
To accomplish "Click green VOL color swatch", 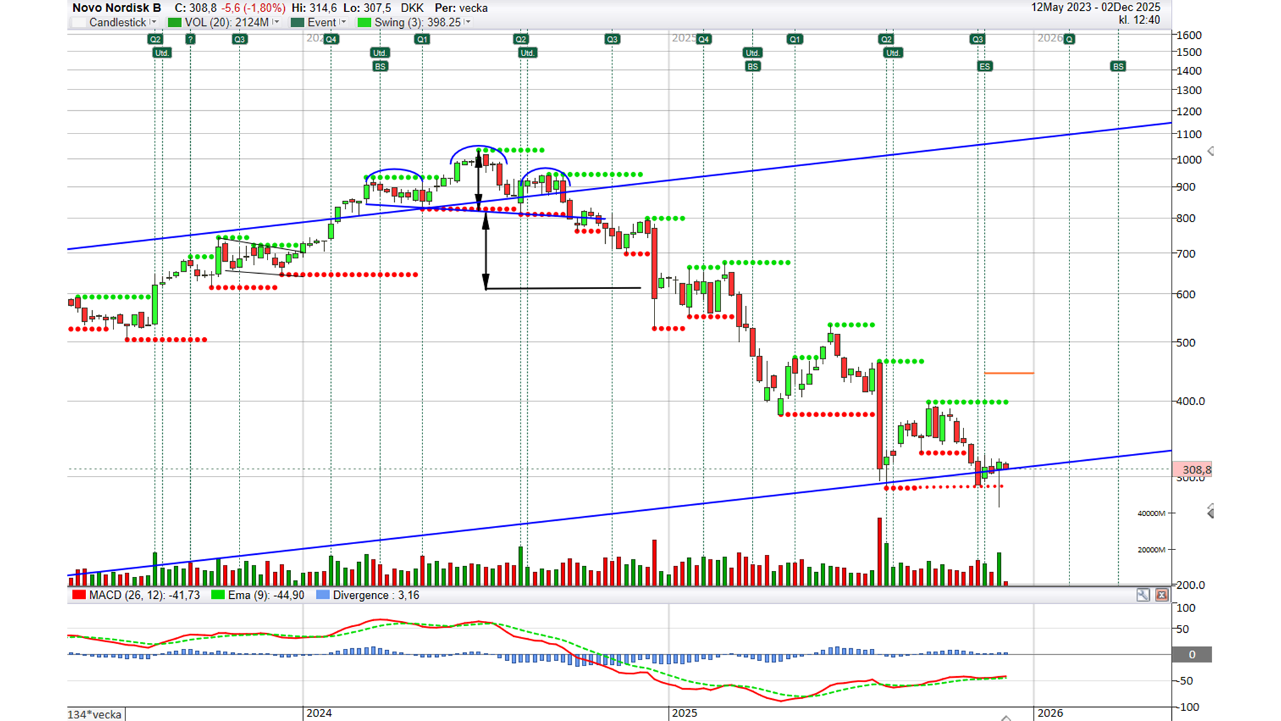I will [x=175, y=22].
